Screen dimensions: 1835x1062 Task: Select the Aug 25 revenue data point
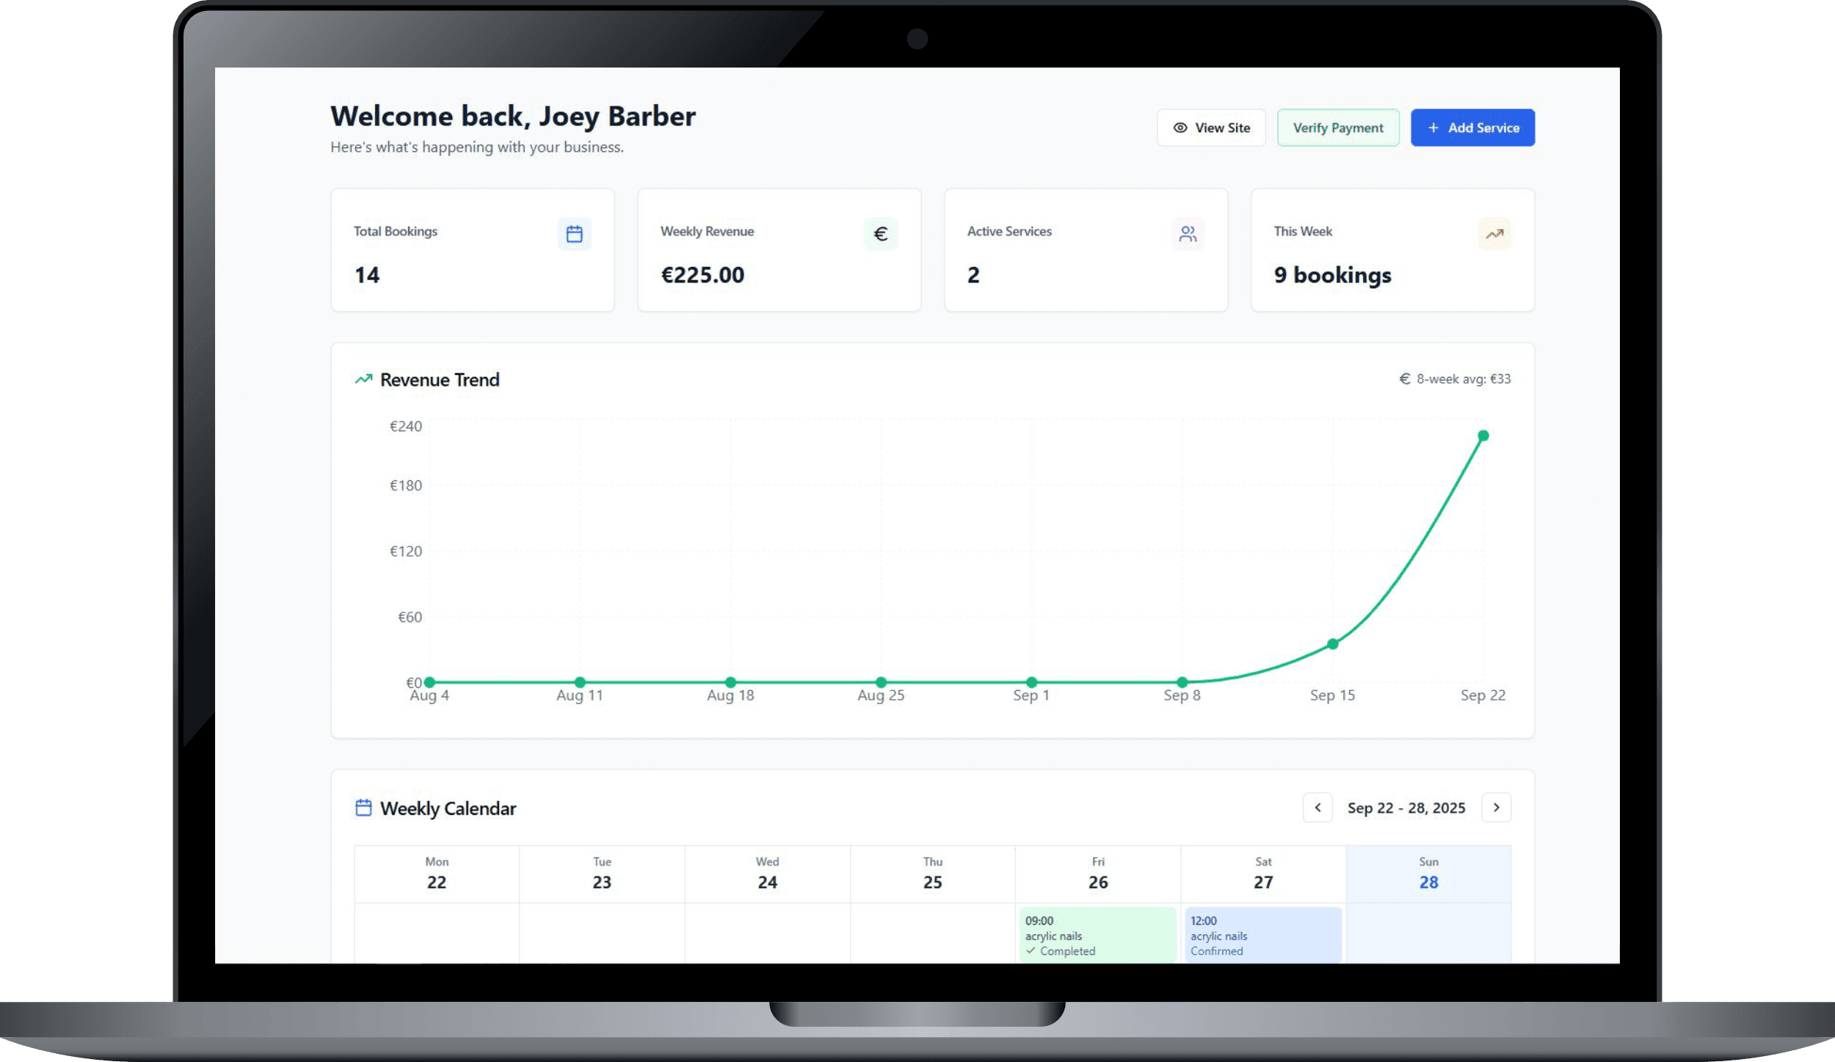[881, 682]
